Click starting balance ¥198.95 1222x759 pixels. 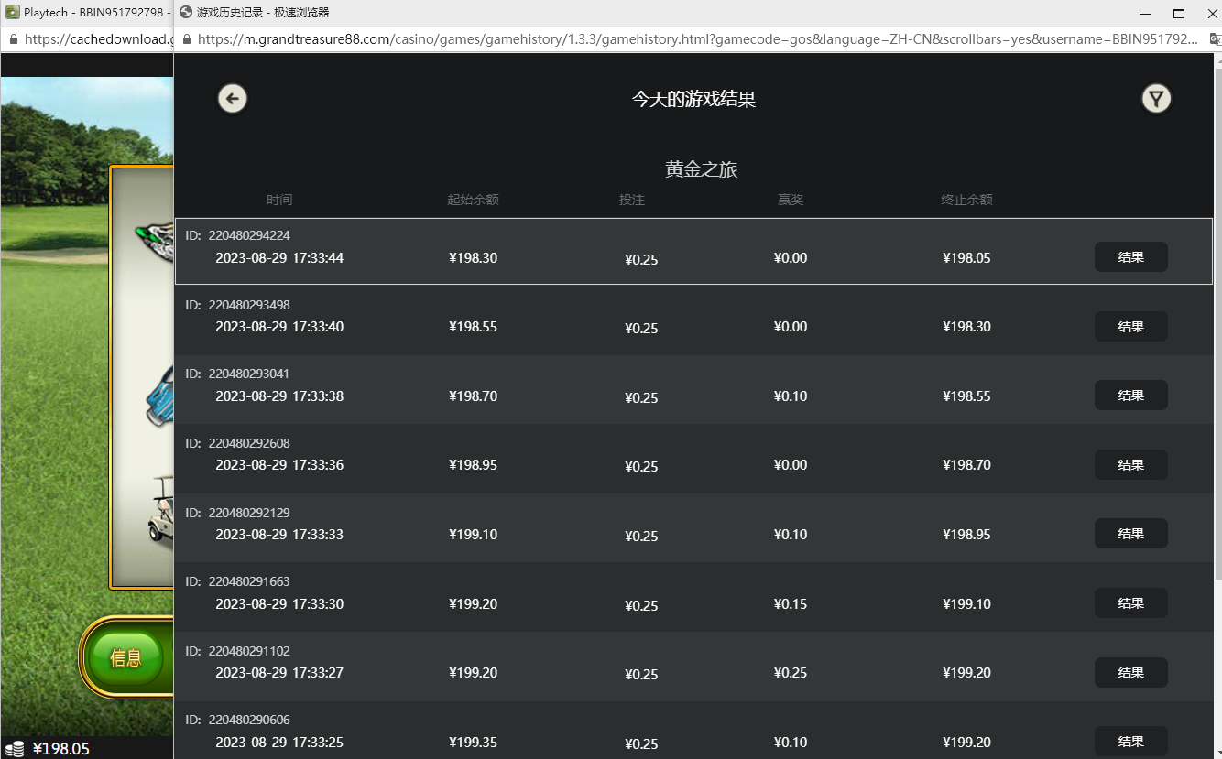click(473, 465)
